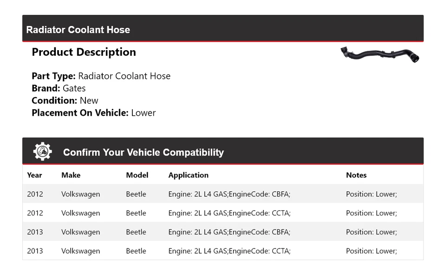Screen dimensions: 446x275
Task: Select the Model column header
Action: coord(137,175)
